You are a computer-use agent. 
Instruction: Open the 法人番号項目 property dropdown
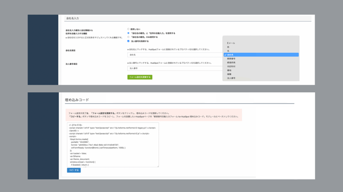[175, 68]
